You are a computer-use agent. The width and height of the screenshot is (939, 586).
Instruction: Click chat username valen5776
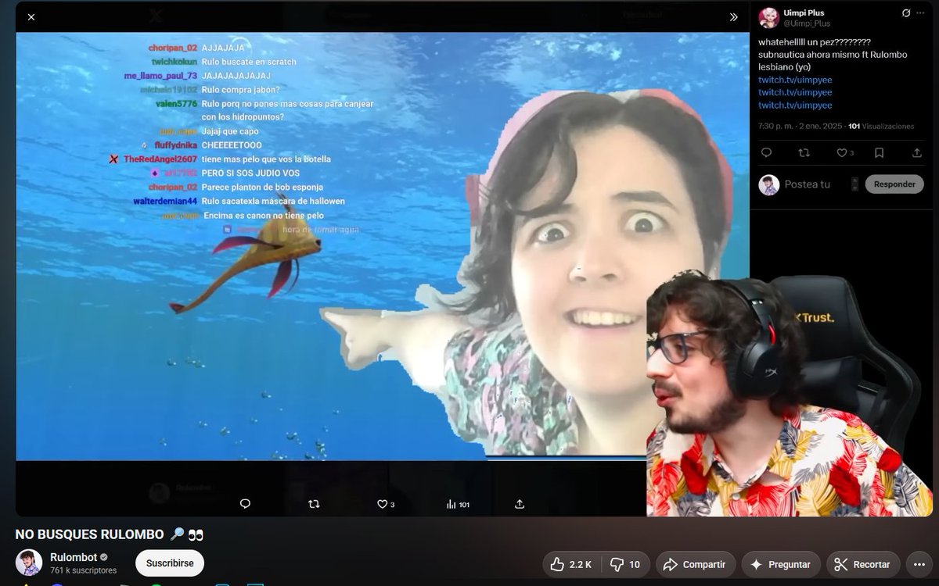coord(176,104)
